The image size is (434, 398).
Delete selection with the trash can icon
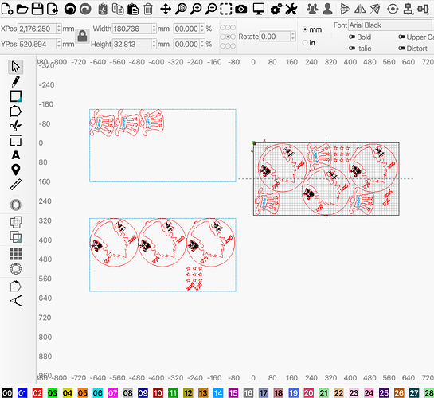pos(148,9)
